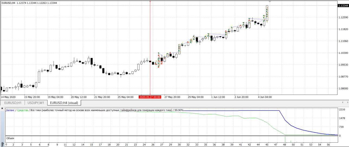Click the 1.12590 price scale value
The image size is (349, 147).
343,17
